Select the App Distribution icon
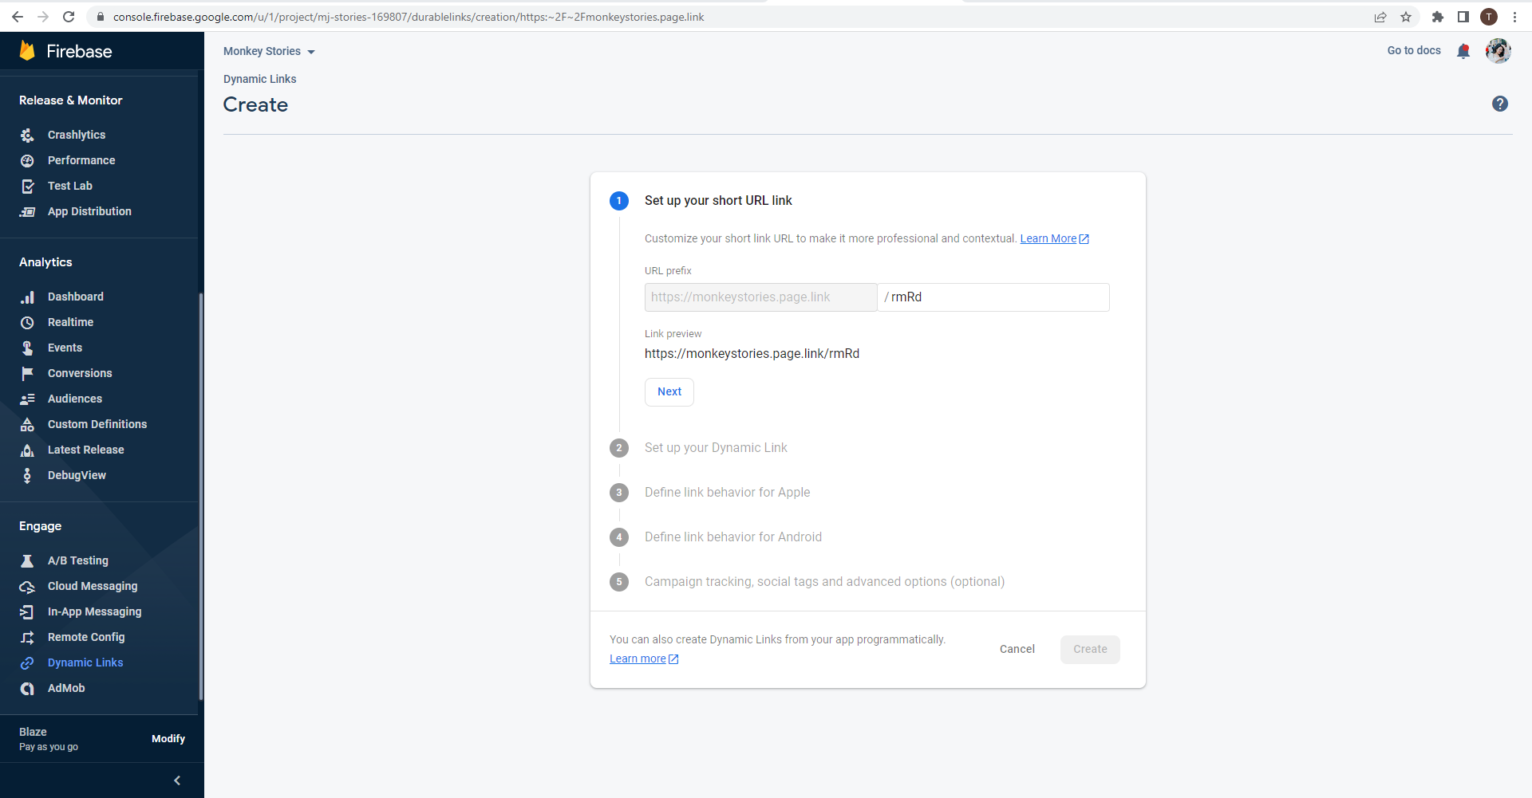This screenshot has width=1532, height=798. [27, 211]
